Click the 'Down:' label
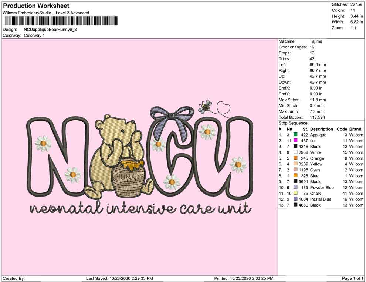Screen dimensions: 366x282 pos(285,82)
